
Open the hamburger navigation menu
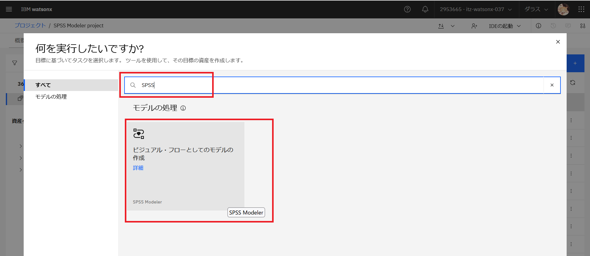click(x=9, y=9)
